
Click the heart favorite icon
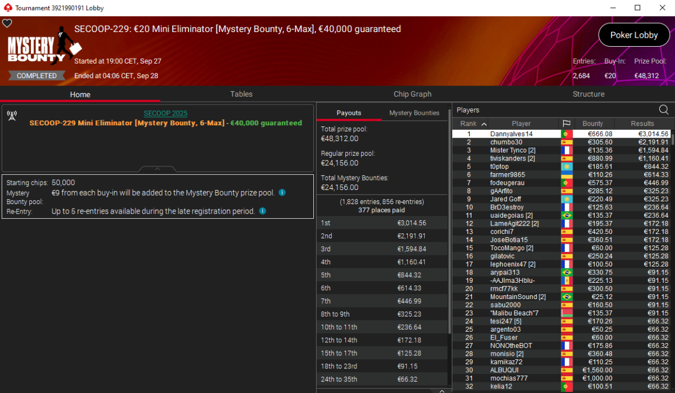[x=7, y=24]
